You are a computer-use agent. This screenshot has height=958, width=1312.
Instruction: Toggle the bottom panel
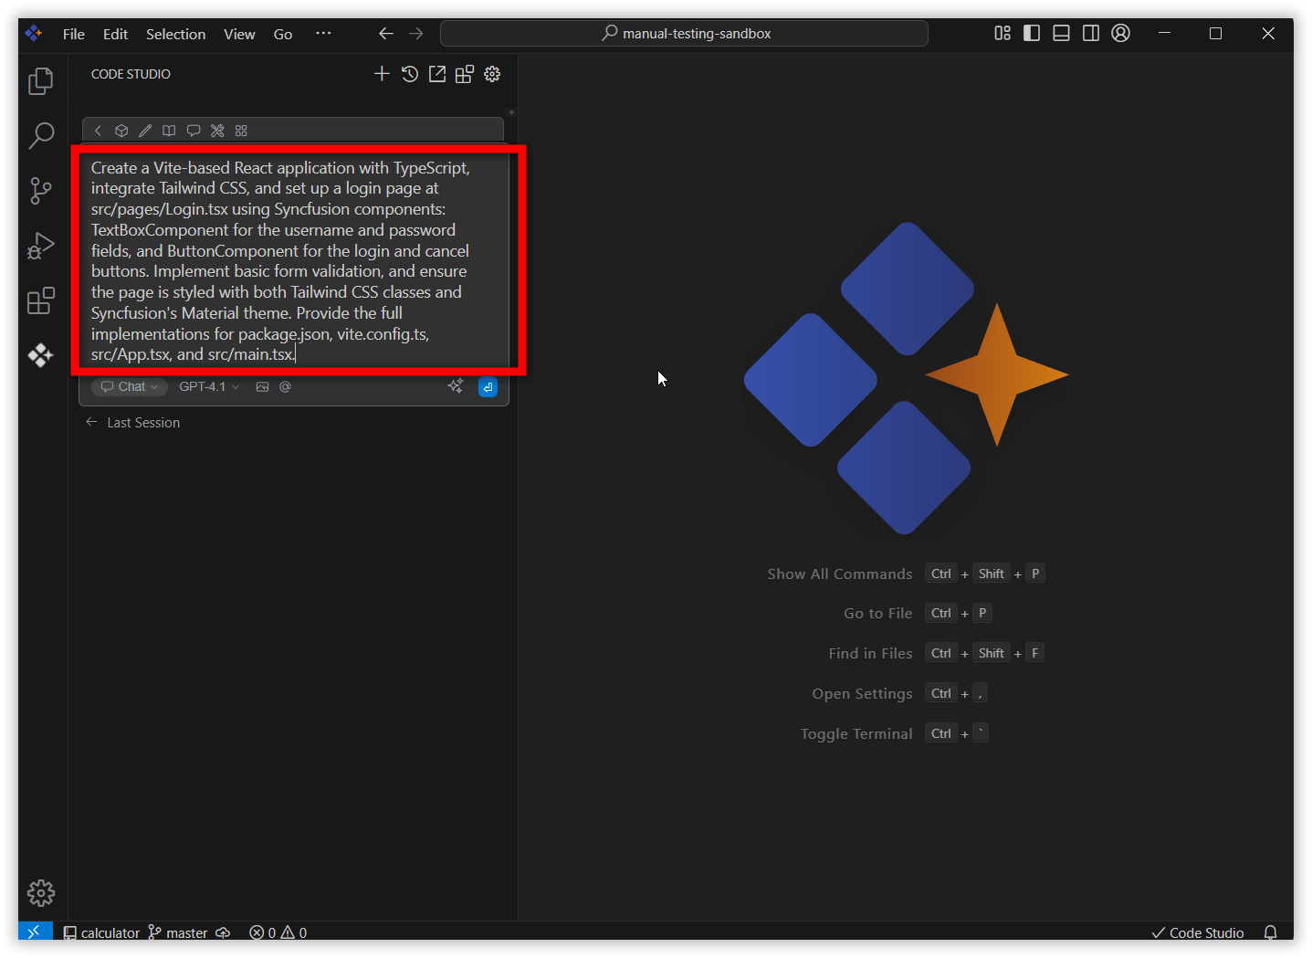click(1061, 34)
